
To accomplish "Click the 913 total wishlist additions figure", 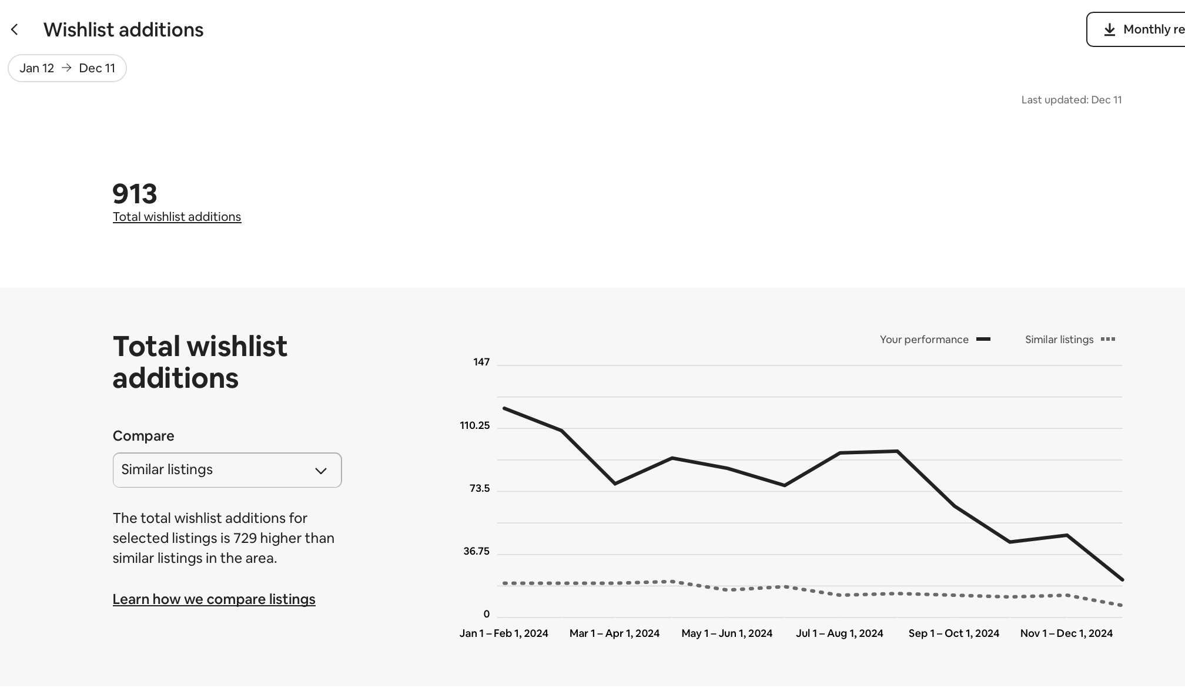I will click(x=135, y=194).
